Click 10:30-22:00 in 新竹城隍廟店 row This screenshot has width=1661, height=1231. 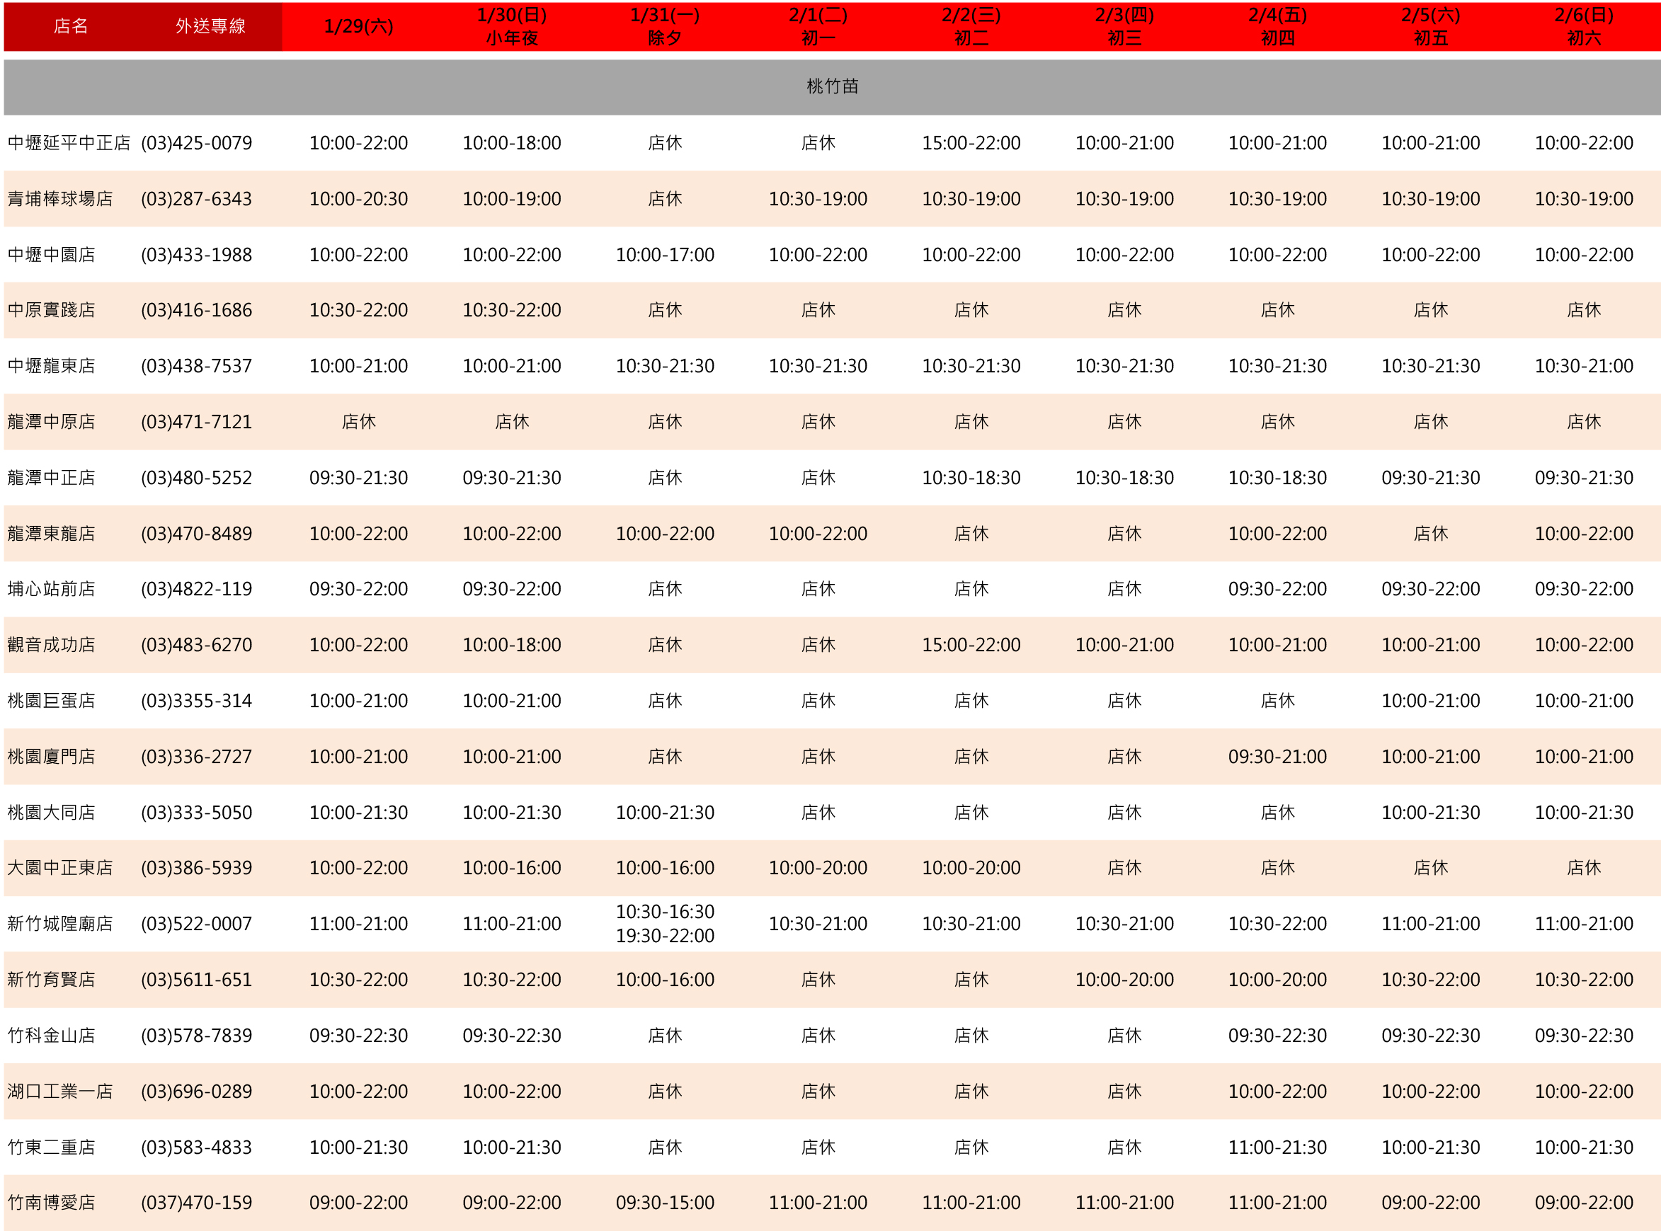tap(1277, 923)
